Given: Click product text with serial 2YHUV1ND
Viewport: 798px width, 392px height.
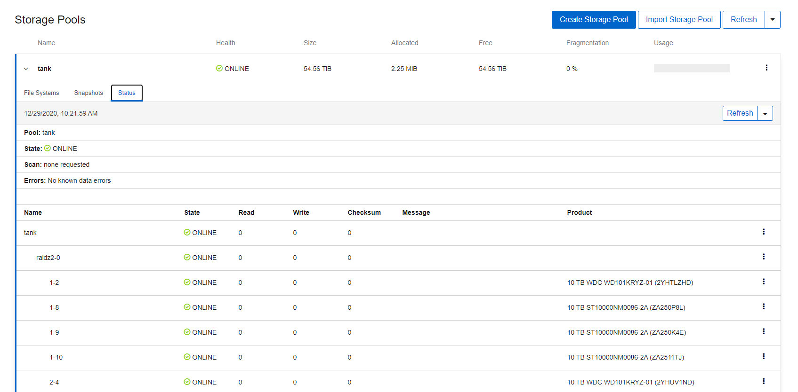Looking at the screenshot, I should tap(630, 382).
